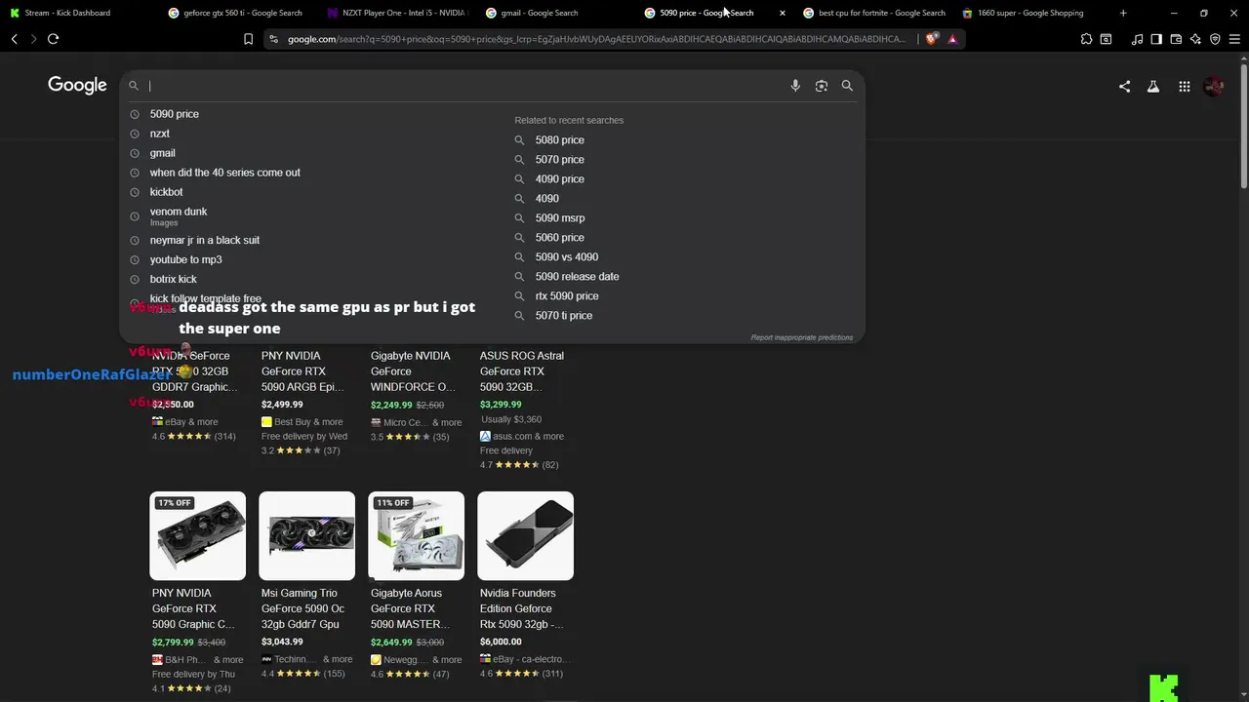Switch to NZXT Player One tab

[x=395, y=13]
